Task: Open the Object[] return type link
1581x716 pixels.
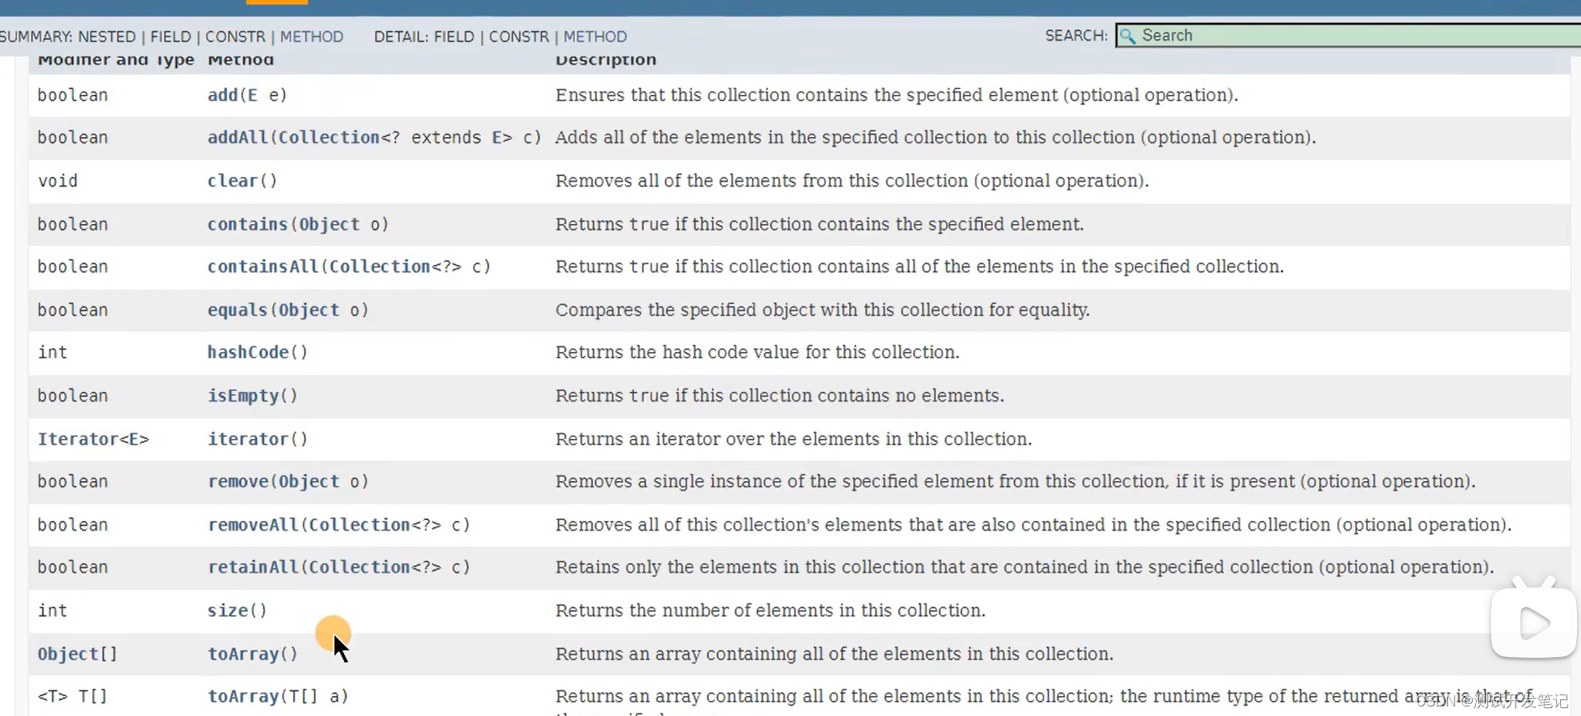Action: coord(68,654)
